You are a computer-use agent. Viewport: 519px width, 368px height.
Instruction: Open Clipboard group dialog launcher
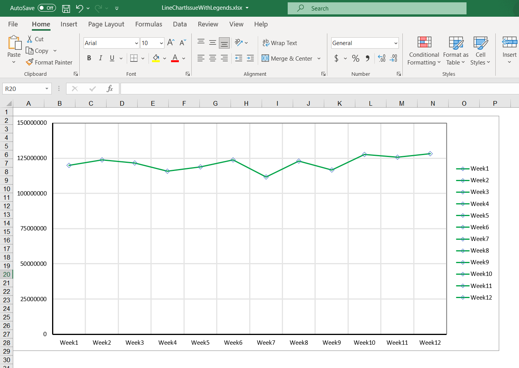point(76,74)
